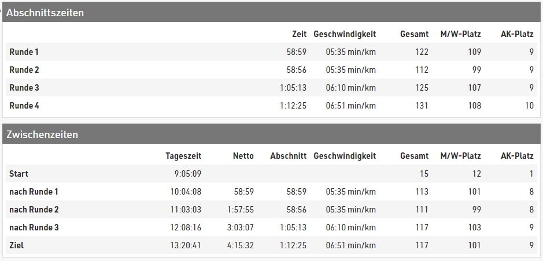
Task: Click the Start row label
Action: tap(19, 174)
